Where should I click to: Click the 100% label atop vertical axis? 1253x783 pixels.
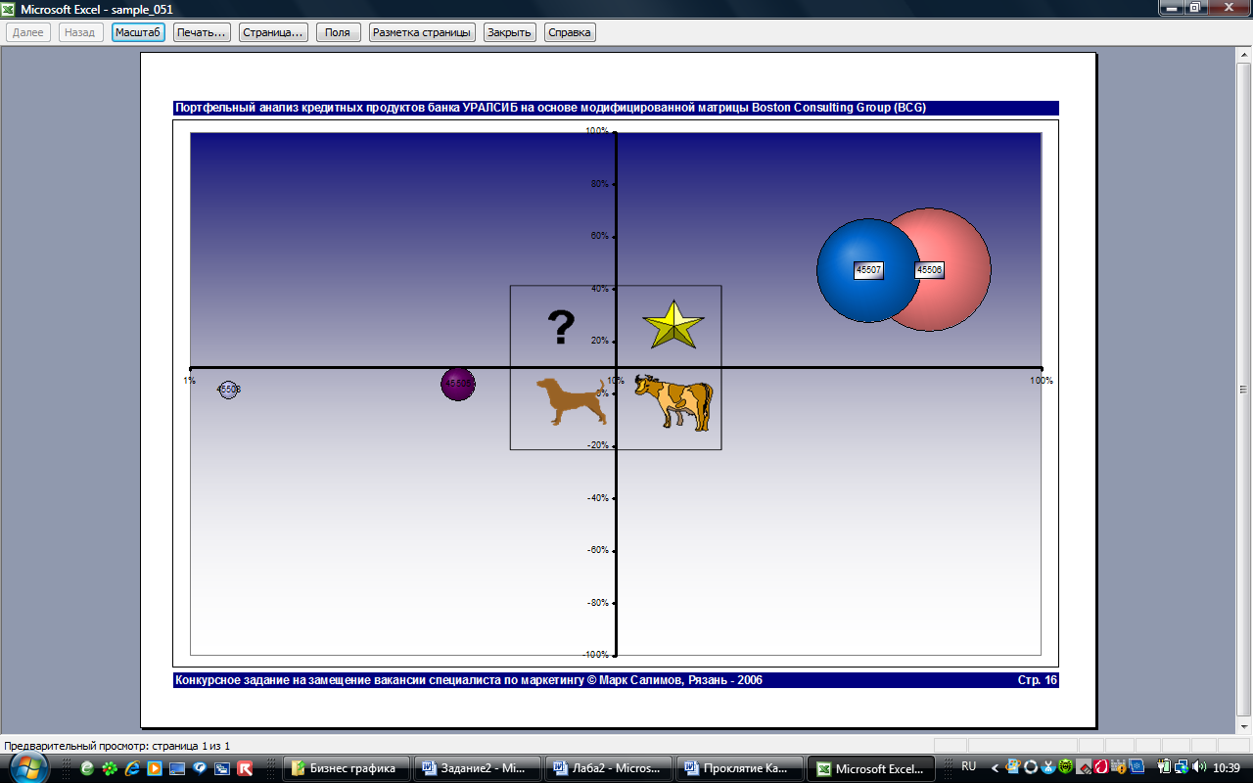pyautogui.click(x=597, y=130)
